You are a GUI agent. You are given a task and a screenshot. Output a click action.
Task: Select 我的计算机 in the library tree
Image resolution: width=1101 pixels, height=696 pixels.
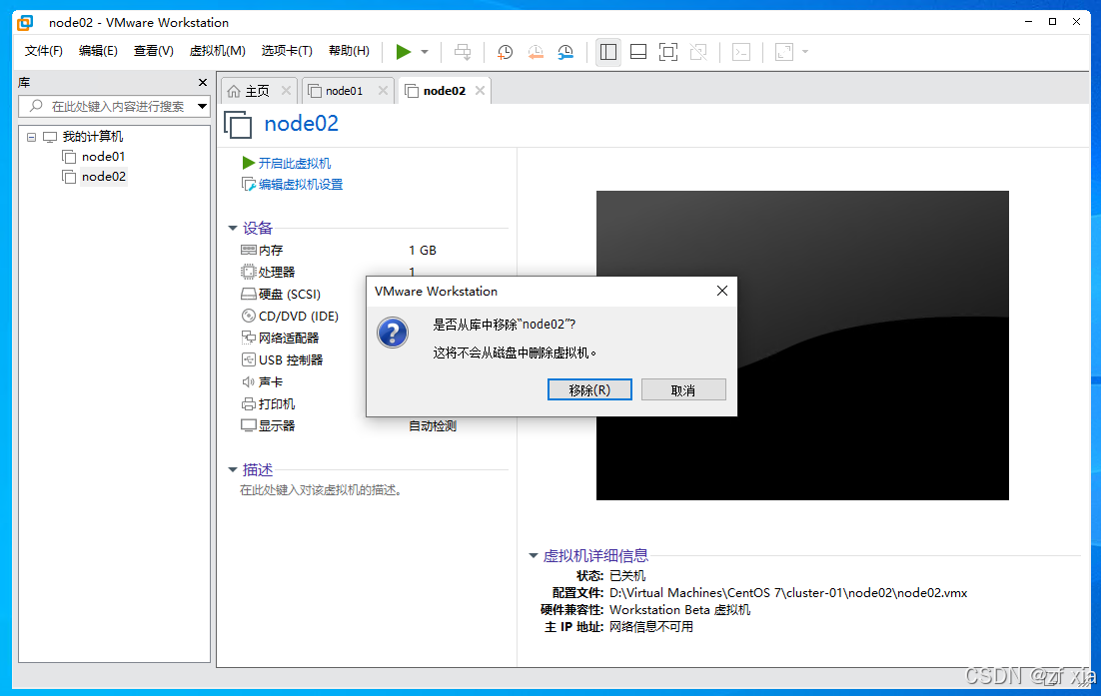92,137
